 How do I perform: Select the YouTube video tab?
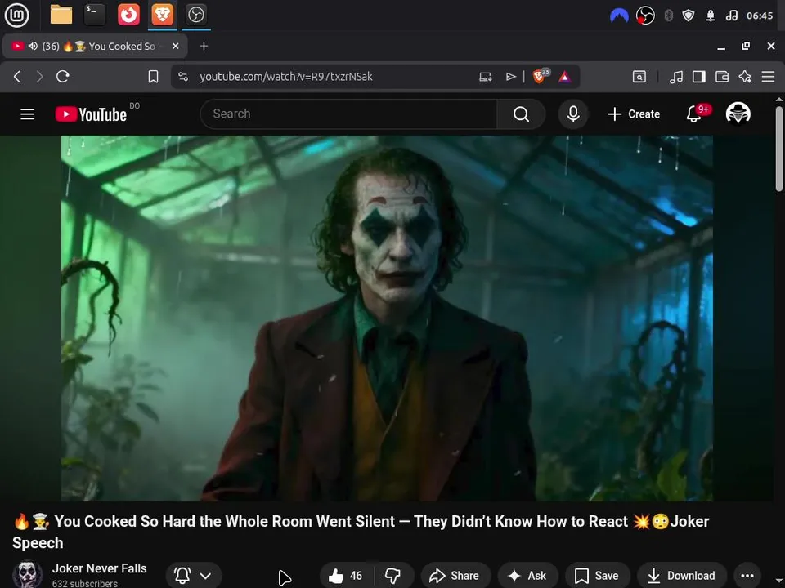pyautogui.click(x=95, y=46)
